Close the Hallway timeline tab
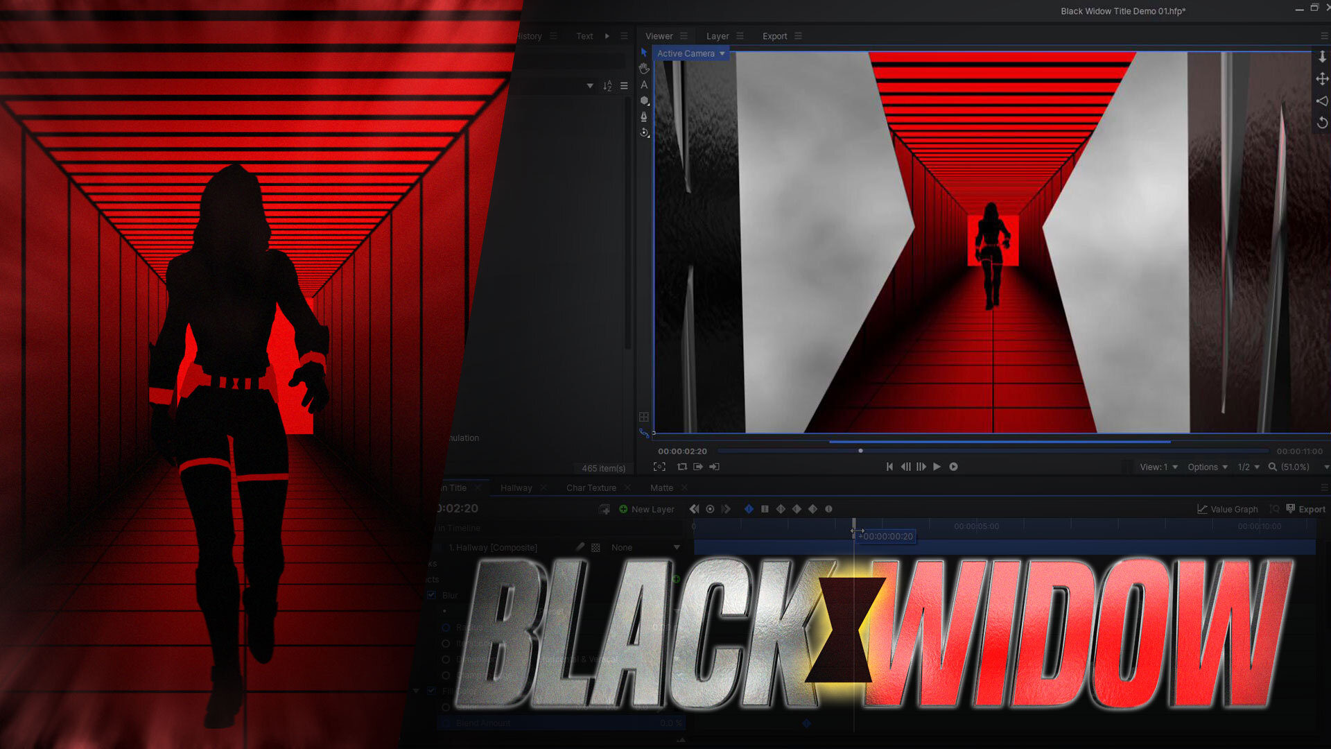1331x749 pixels. (543, 488)
